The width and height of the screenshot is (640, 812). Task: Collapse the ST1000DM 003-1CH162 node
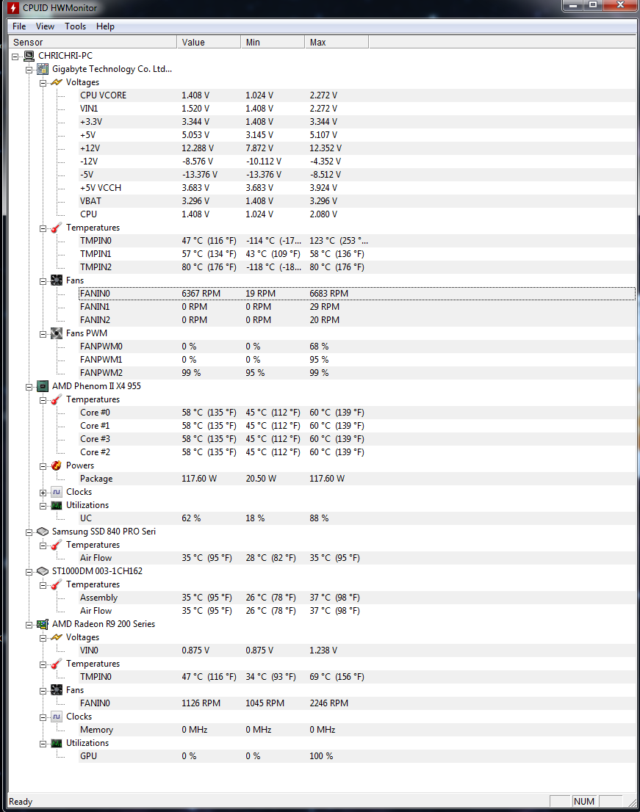29,572
